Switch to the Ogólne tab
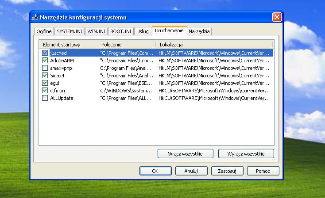Screen dimensions: 325x198 (44, 31)
